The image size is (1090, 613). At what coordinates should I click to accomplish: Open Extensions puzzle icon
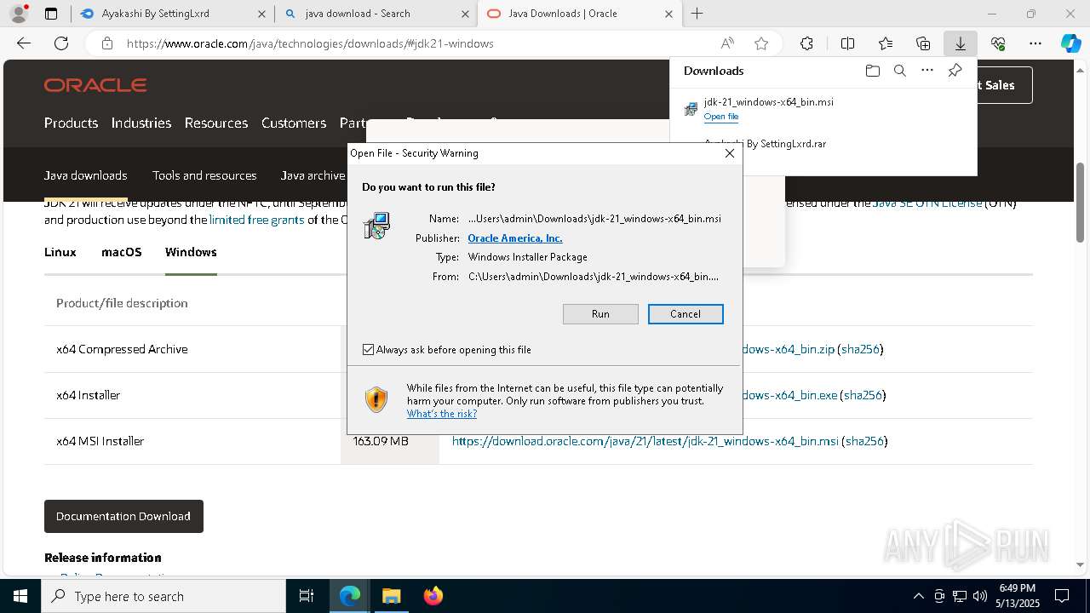(x=806, y=43)
